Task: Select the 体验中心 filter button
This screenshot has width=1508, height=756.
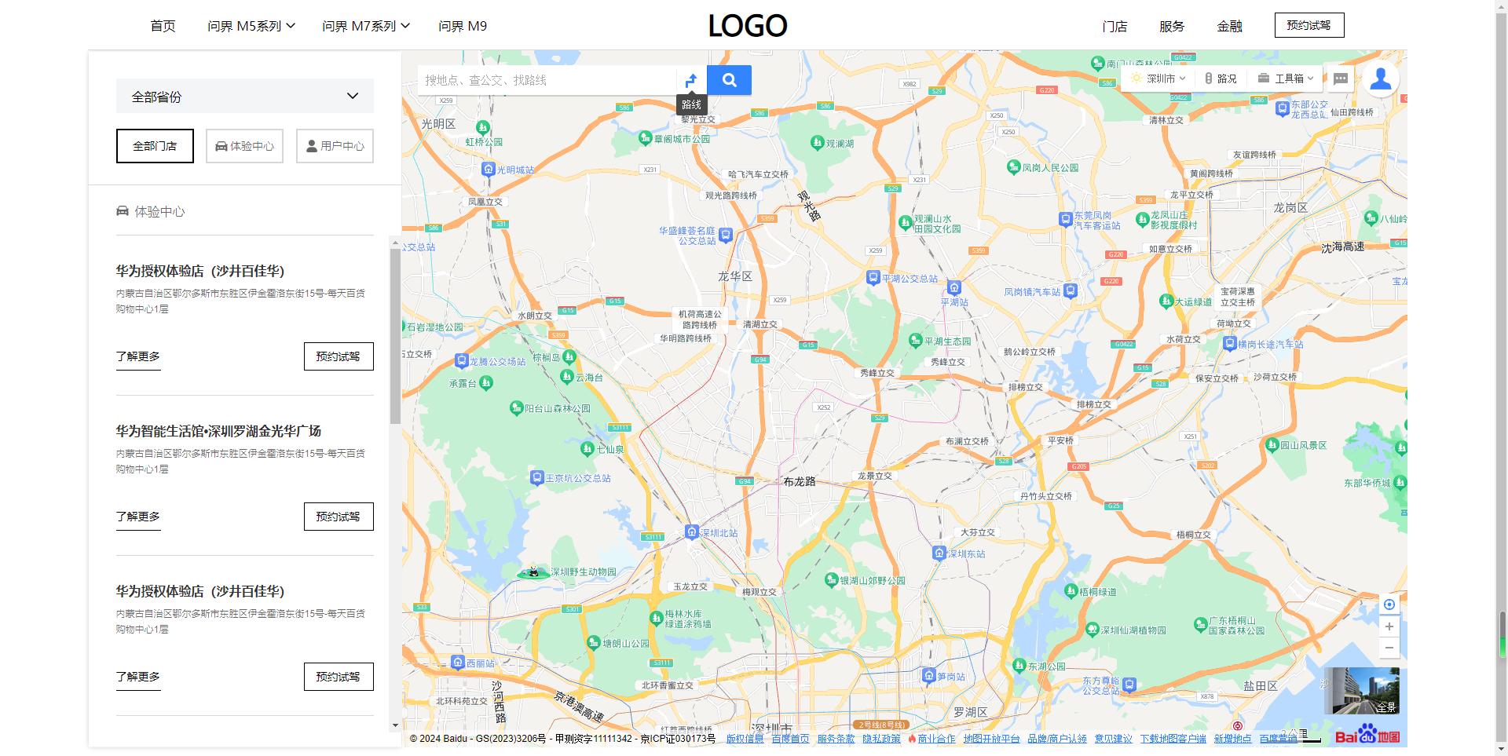Action: pyautogui.click(x=244, y=146)
